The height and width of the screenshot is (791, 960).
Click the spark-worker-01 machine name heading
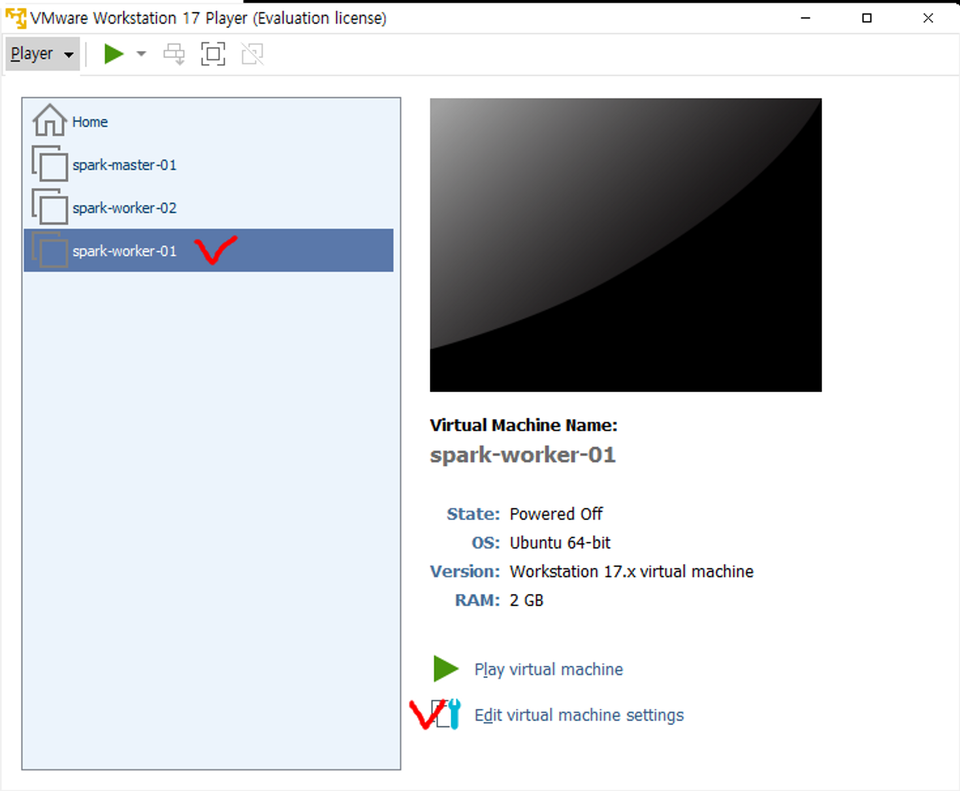tap(523, 455)
